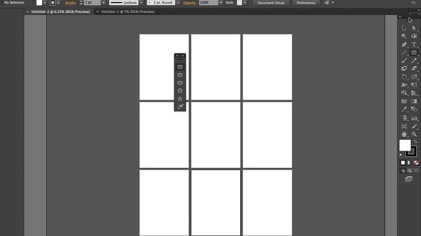The width and height of the screenshot is (421, 236).
Task: Select the Paintbrush tool
Action: click(x=404, y=60)
